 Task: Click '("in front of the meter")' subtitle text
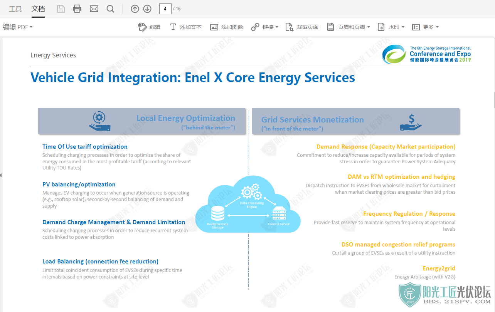292,129
